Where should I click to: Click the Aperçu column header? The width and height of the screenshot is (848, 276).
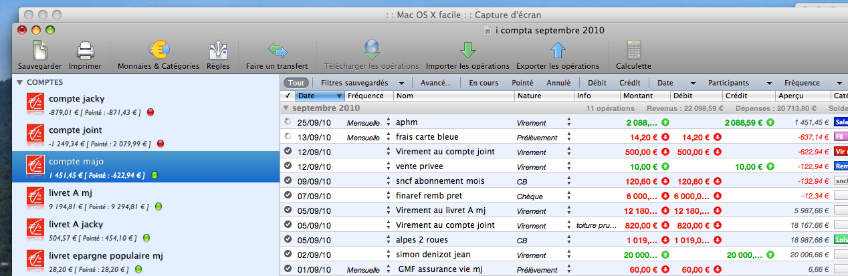tap(804, 96)
